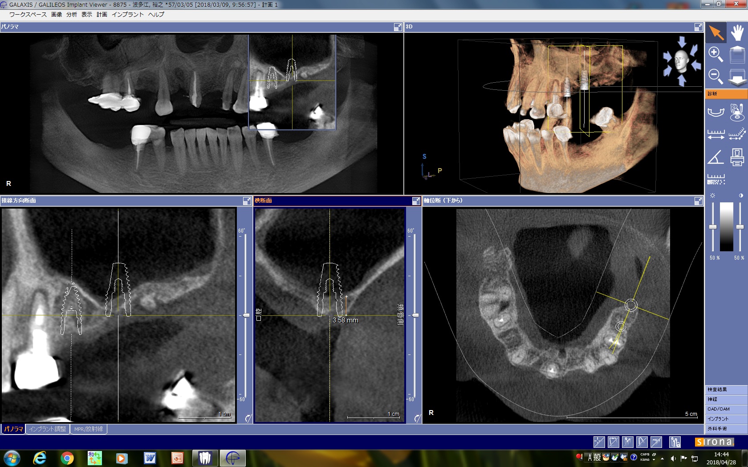Click the implant lock icon in bottom toolbar

pyautogui.click(x=675, y=442)
